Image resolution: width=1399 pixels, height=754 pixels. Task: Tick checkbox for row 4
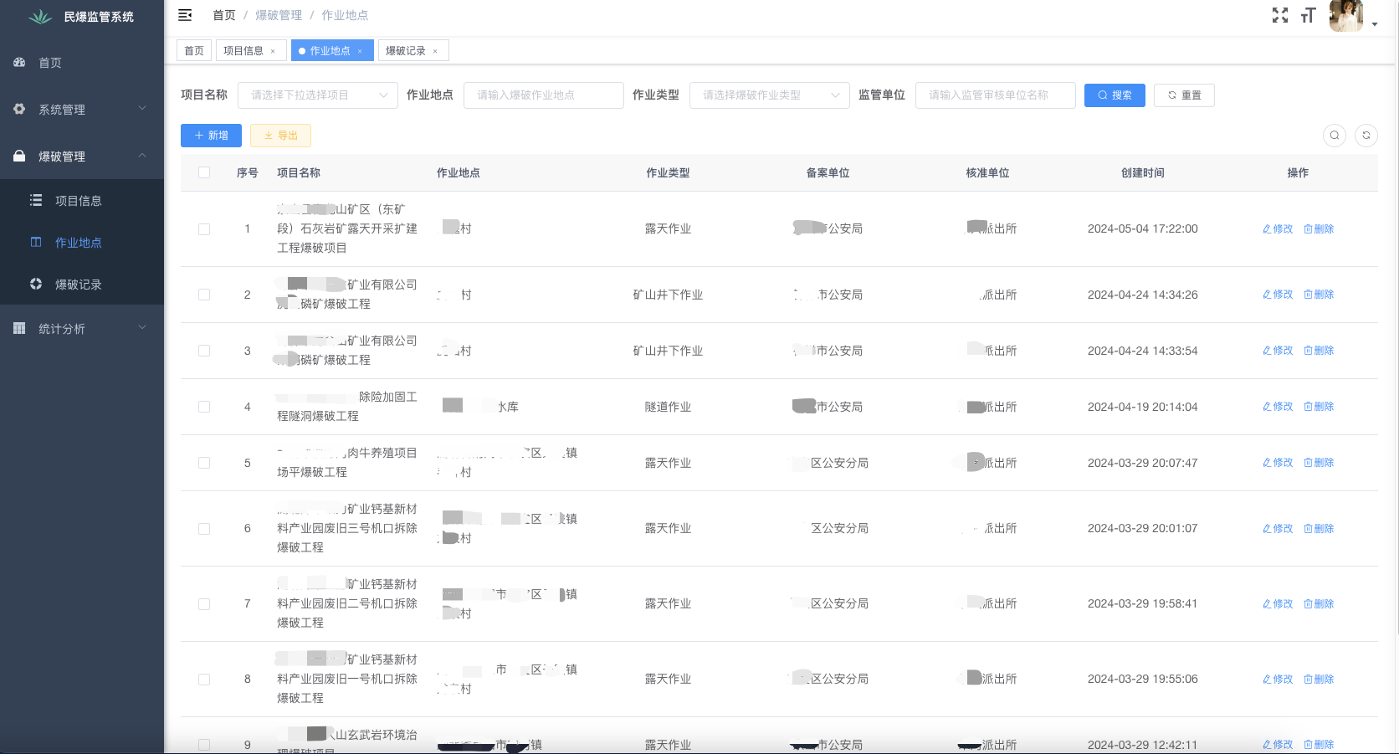coord(204,407)
